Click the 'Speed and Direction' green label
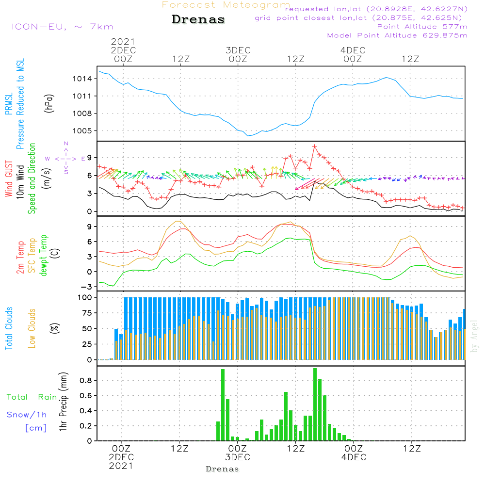Image resolution: width=485 pixels, height=485 pixels. (32, 178)
